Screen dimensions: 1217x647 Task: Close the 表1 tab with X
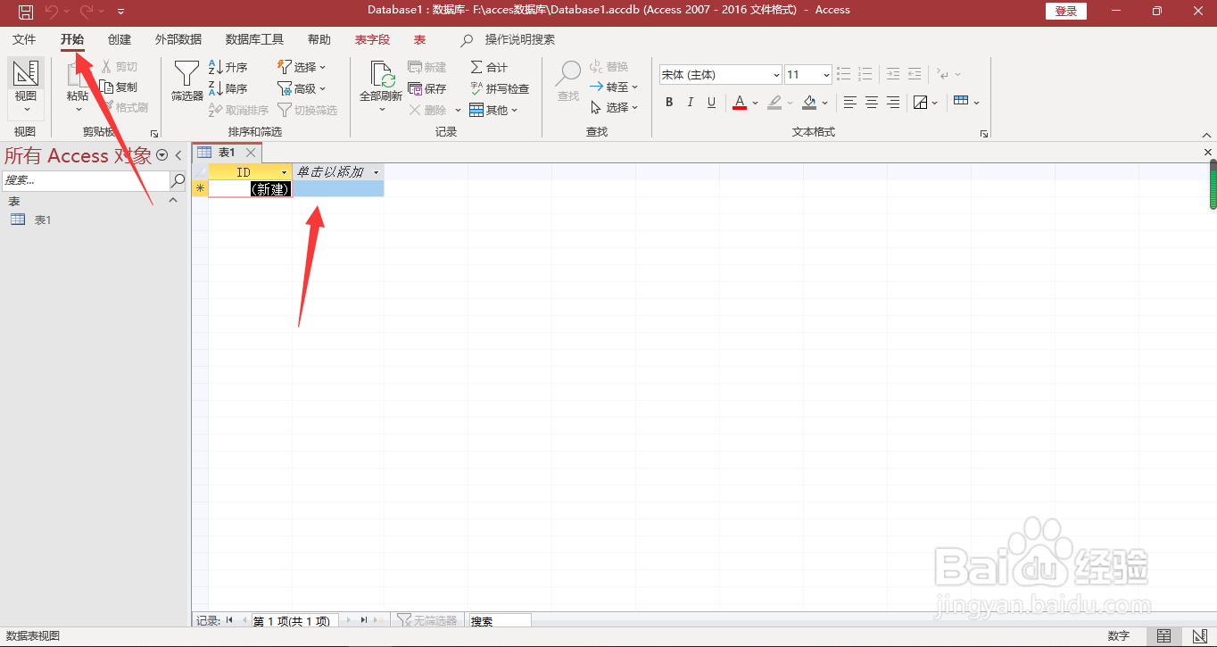tap(251, 153)
